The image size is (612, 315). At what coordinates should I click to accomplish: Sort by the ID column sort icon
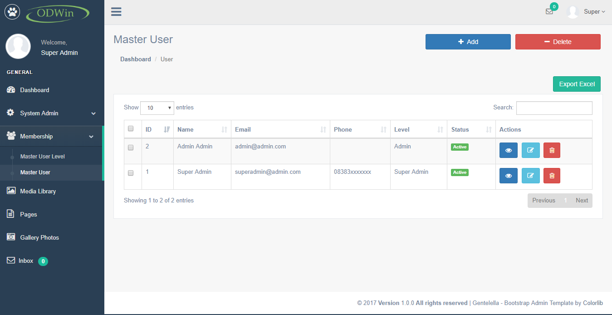click(x=166, y=129)
